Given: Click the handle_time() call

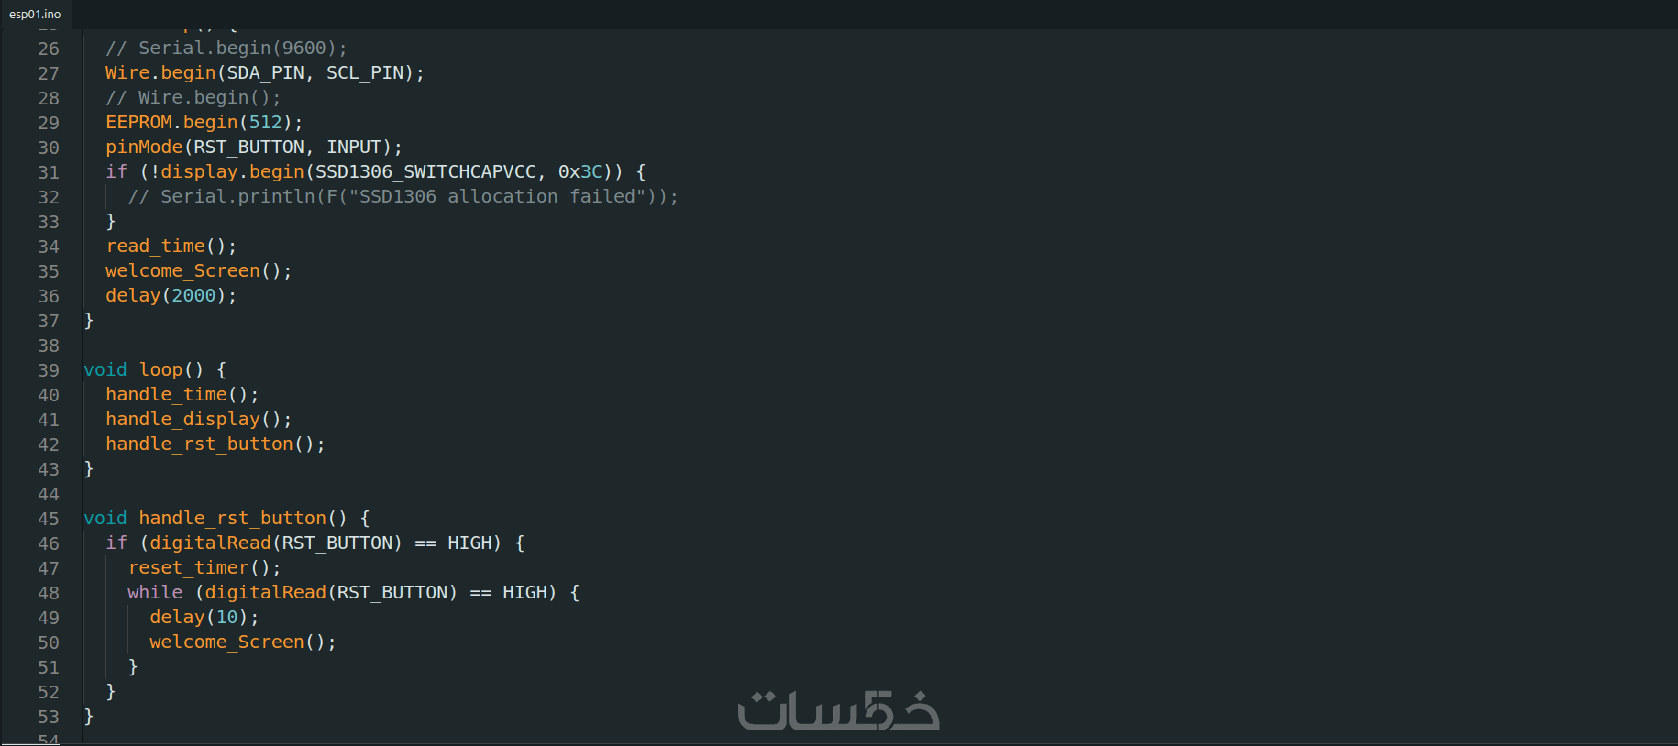Looking at the screenshot, I should click(x=182, y=395).
